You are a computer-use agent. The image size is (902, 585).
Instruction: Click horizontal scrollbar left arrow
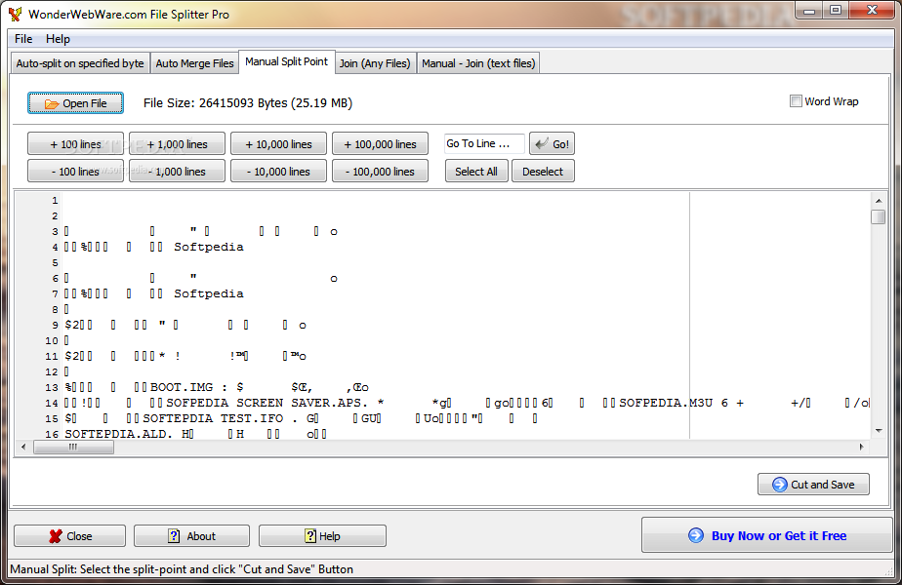(23, 447)
